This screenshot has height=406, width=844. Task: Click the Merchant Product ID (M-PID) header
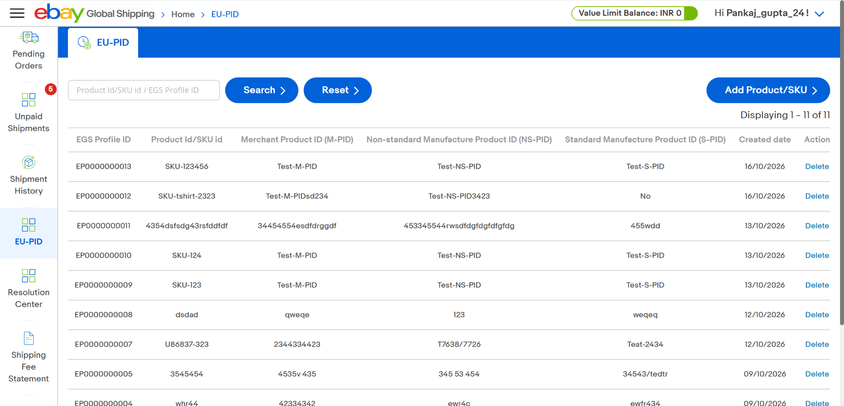[x=297, y=140]
